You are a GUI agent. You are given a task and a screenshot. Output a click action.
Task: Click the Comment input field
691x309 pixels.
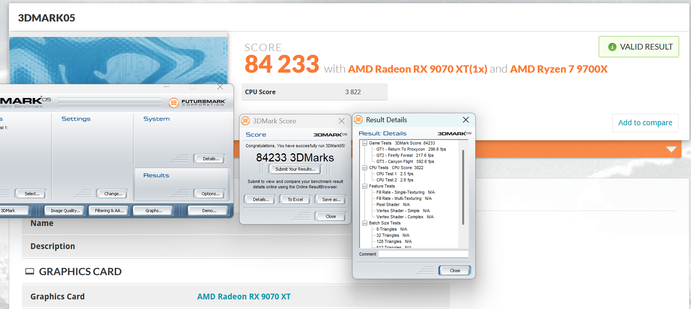tap(423, 254)
